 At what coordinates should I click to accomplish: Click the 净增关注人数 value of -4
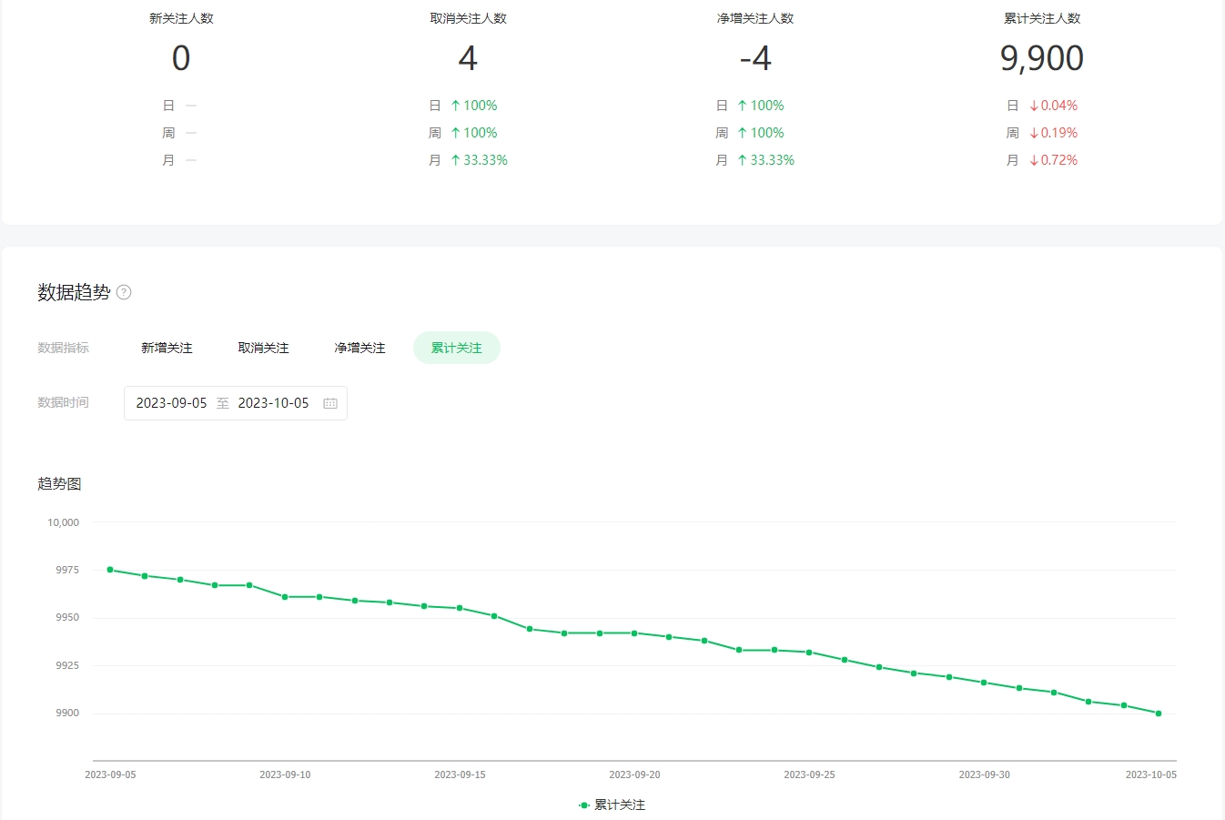click(754, 58)
